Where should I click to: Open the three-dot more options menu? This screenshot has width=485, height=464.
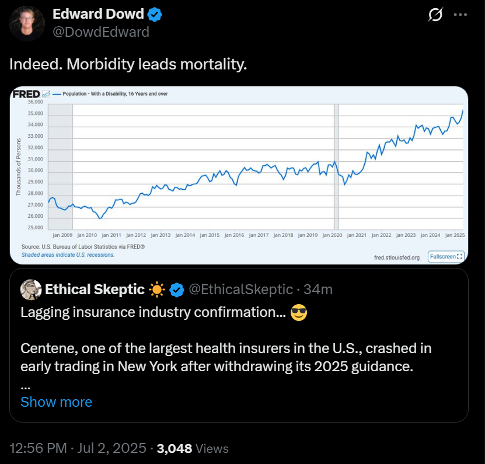coord(460,15)
